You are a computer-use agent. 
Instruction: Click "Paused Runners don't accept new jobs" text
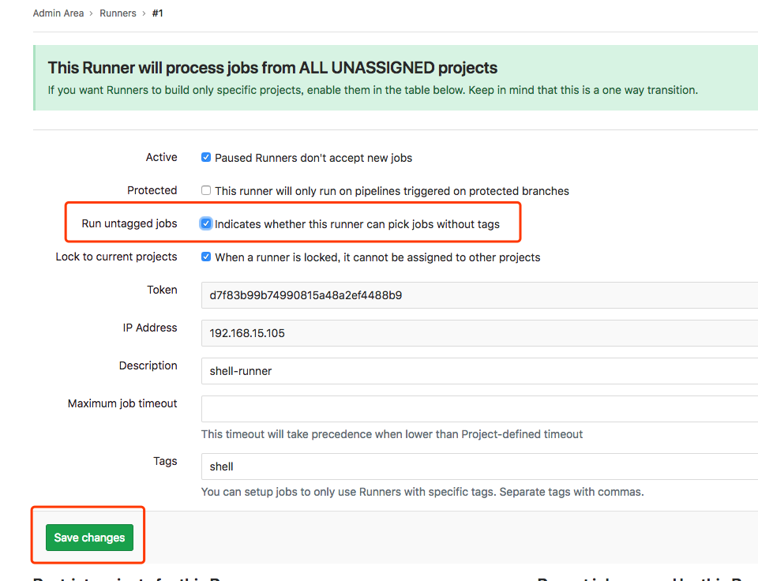coord(313,158)
